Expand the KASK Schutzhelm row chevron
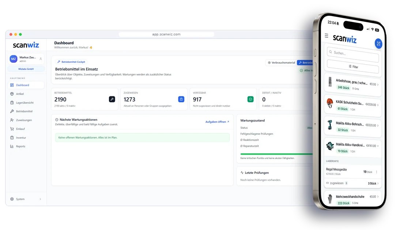This screenshot has width=400, height=230. pos(378,105)
